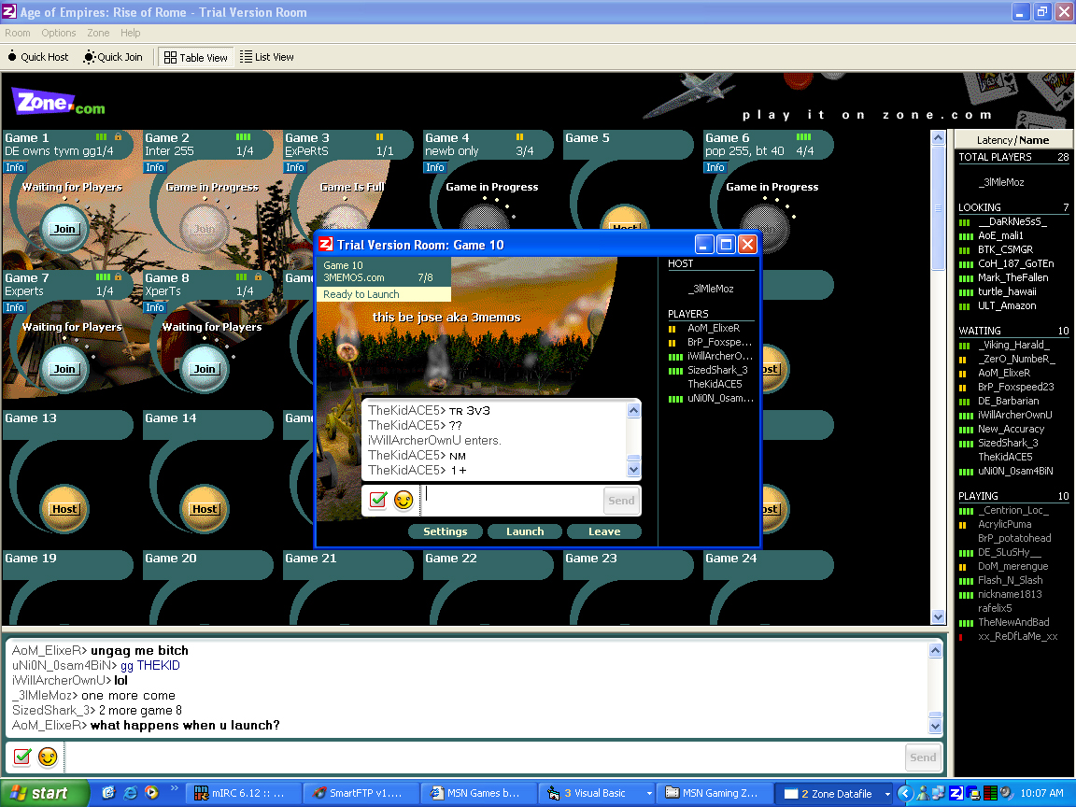The height and width of the screenshot is (807, 1076).
Task: Send the Game 10 chat message
Action: 621,501
